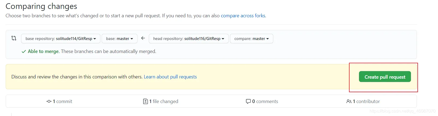Viewport: 438px width, 116px height.
Task: Open the Learn about pull requests link
Action: point(170,77)
